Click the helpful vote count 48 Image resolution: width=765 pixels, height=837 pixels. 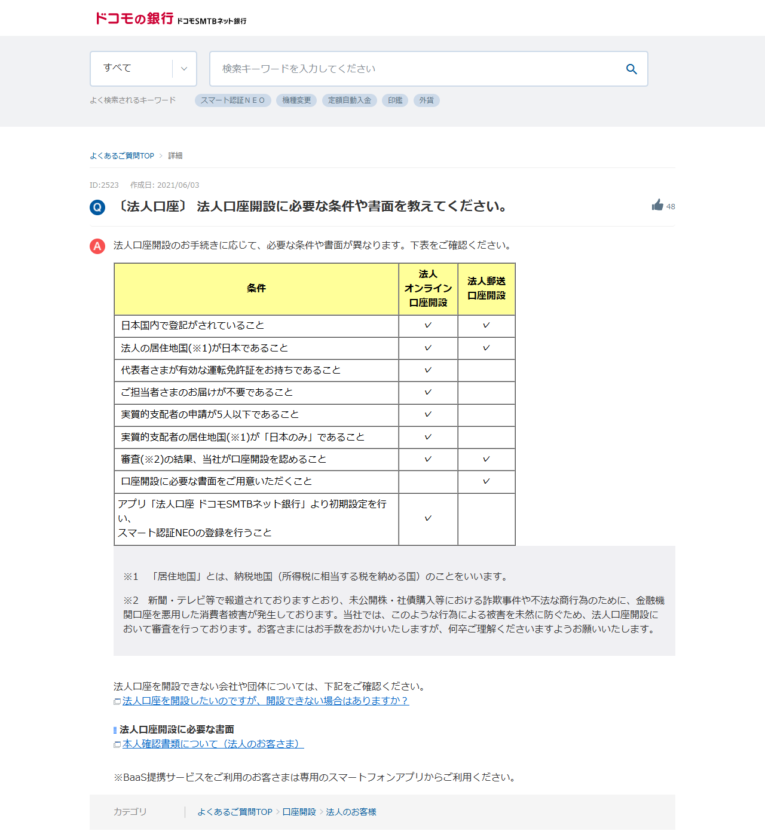671,207
